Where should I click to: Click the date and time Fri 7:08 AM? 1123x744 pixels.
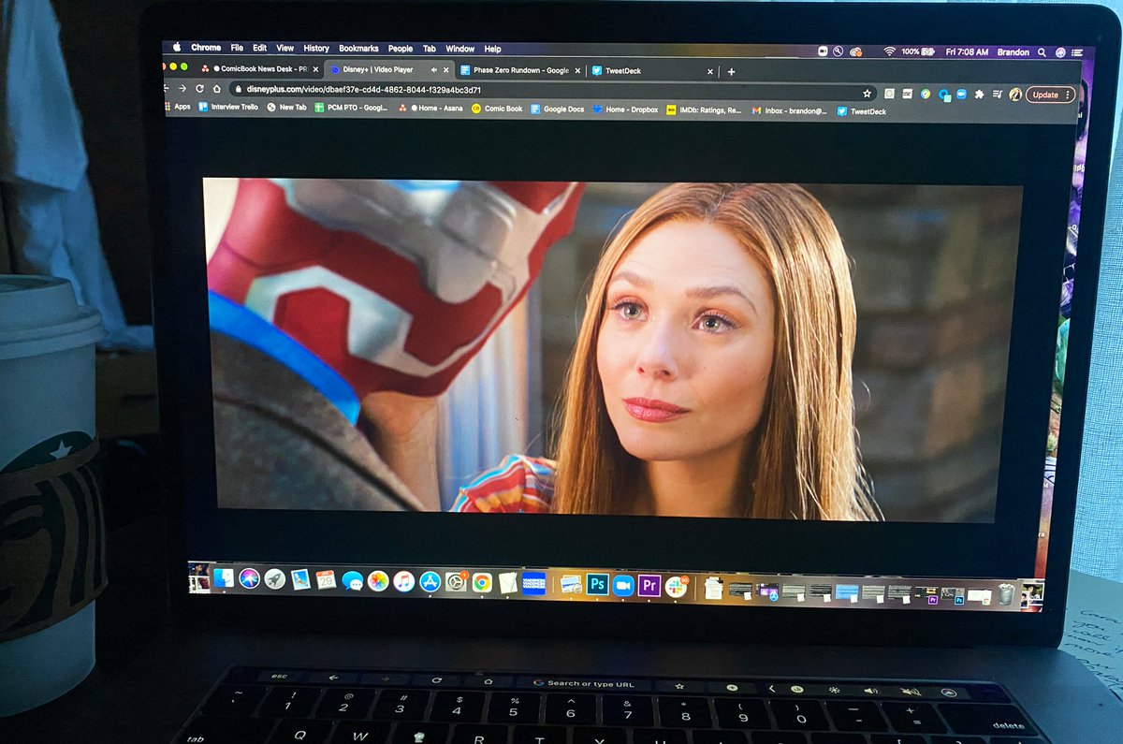967,52
